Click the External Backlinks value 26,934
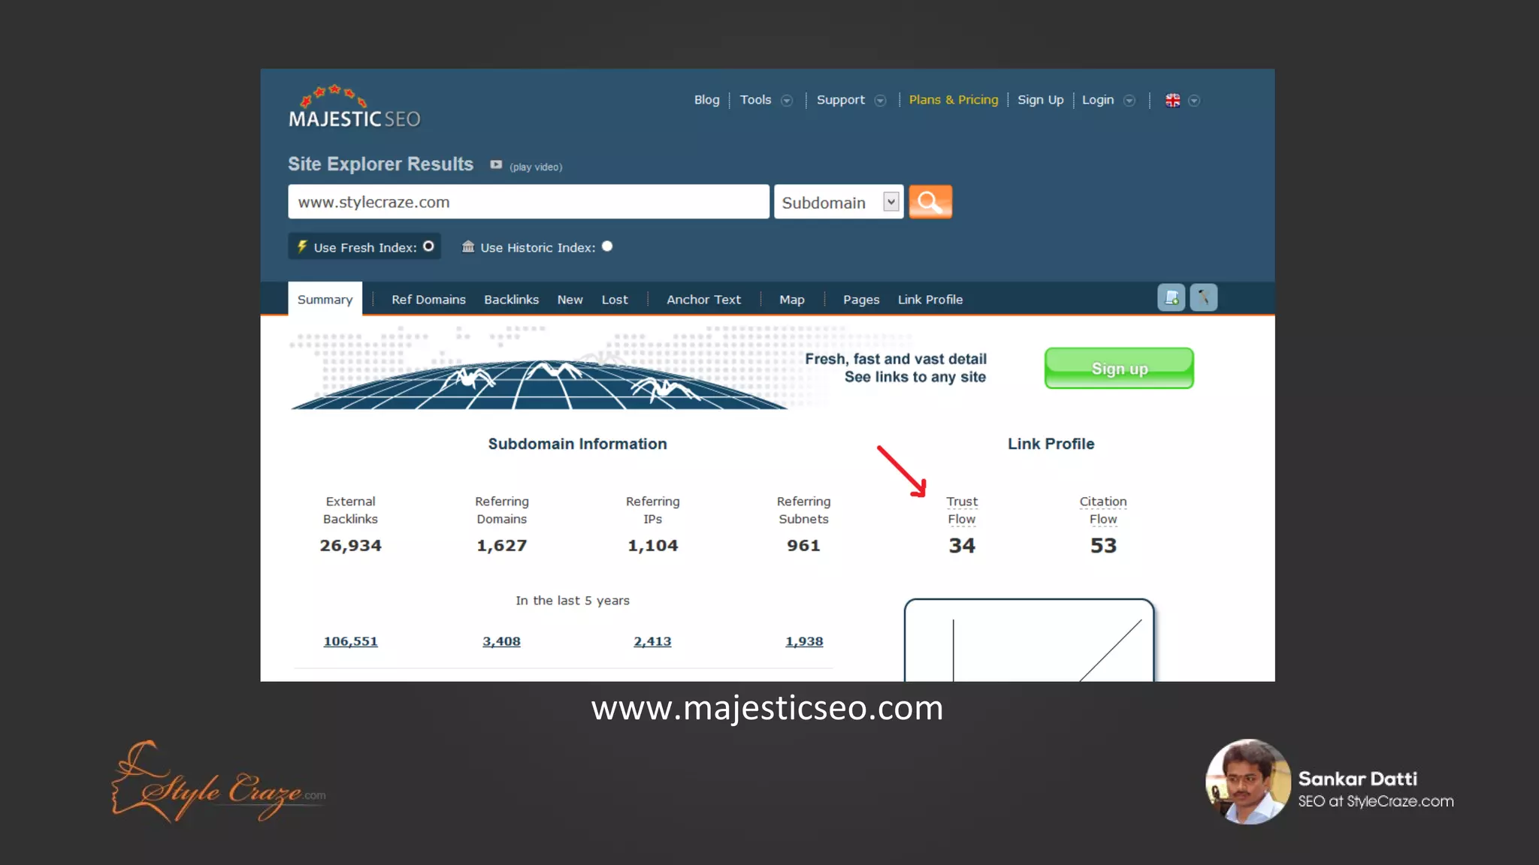The height and width of the screenshot is (865, 1539). click(x=350, y=546)
